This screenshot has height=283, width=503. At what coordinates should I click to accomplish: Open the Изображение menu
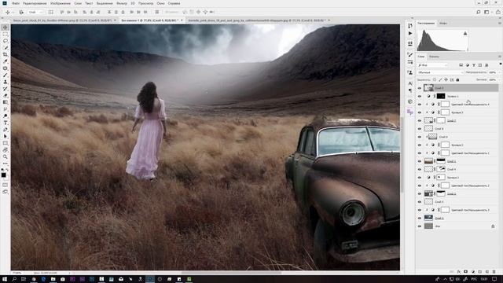coord(61,3)
